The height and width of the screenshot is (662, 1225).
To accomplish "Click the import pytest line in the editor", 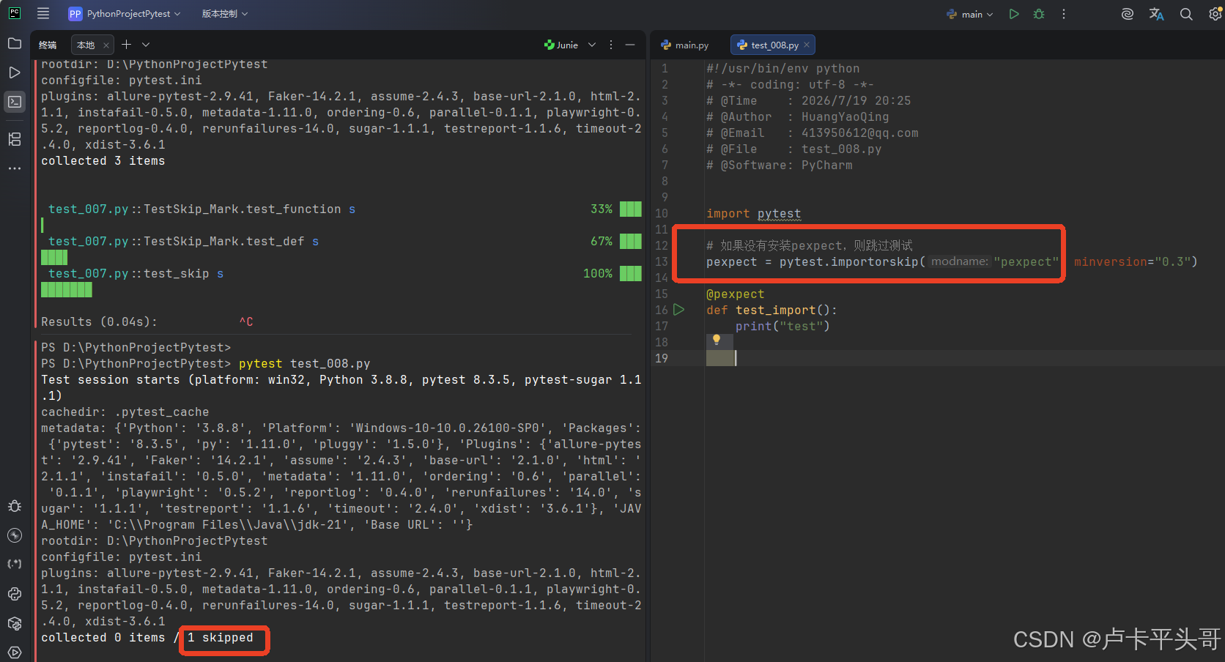I will [753, 213].
